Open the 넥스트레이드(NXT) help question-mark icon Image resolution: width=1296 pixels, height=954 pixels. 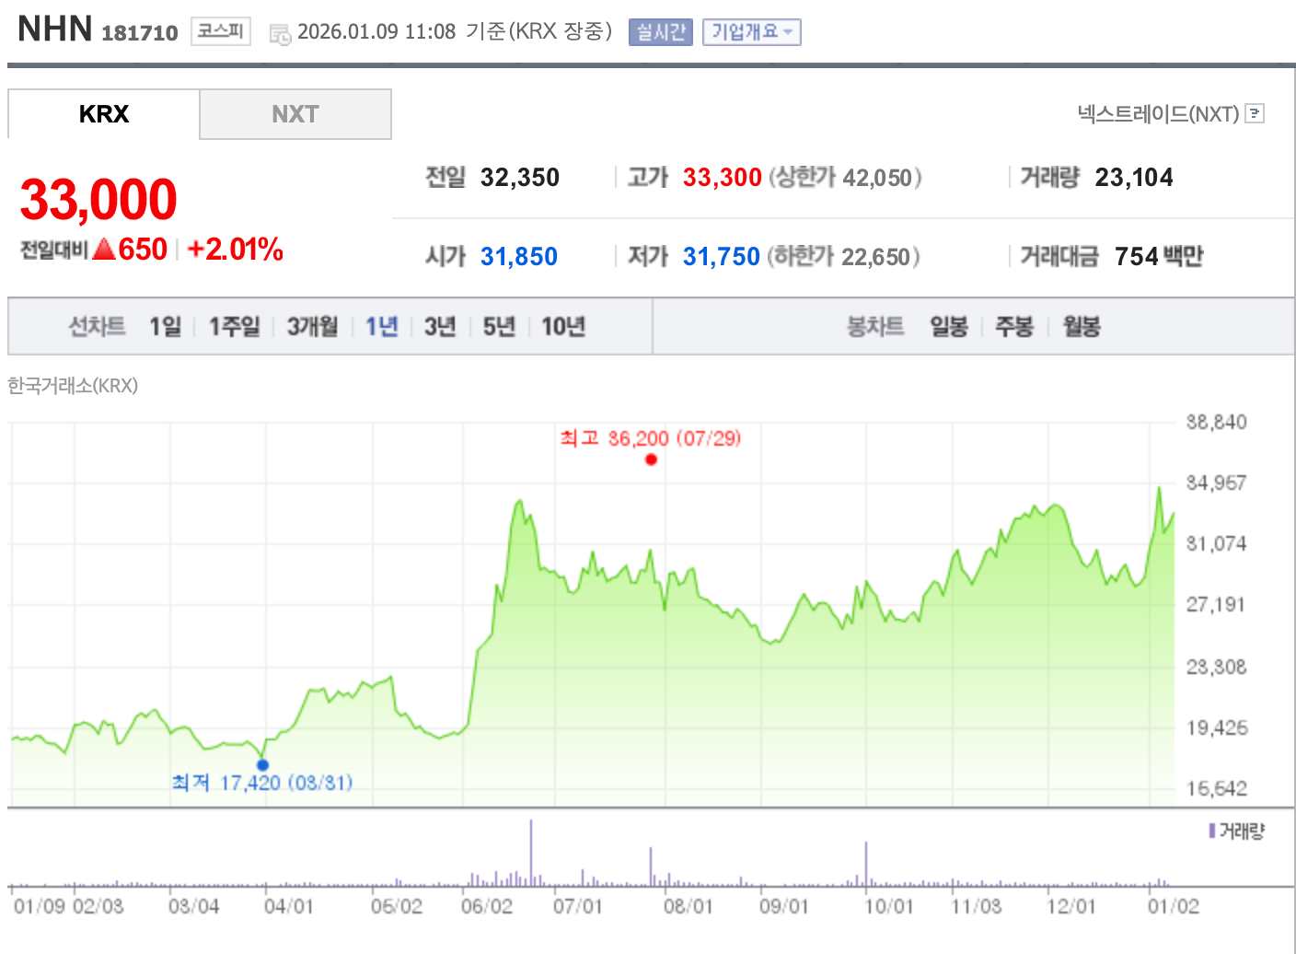1255,113
